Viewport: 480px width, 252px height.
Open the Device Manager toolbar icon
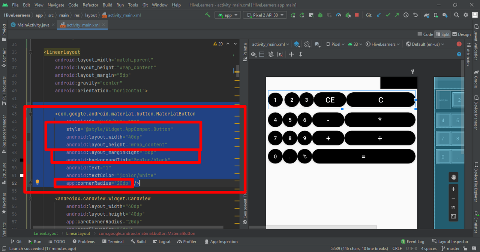(x=436, y=15)
